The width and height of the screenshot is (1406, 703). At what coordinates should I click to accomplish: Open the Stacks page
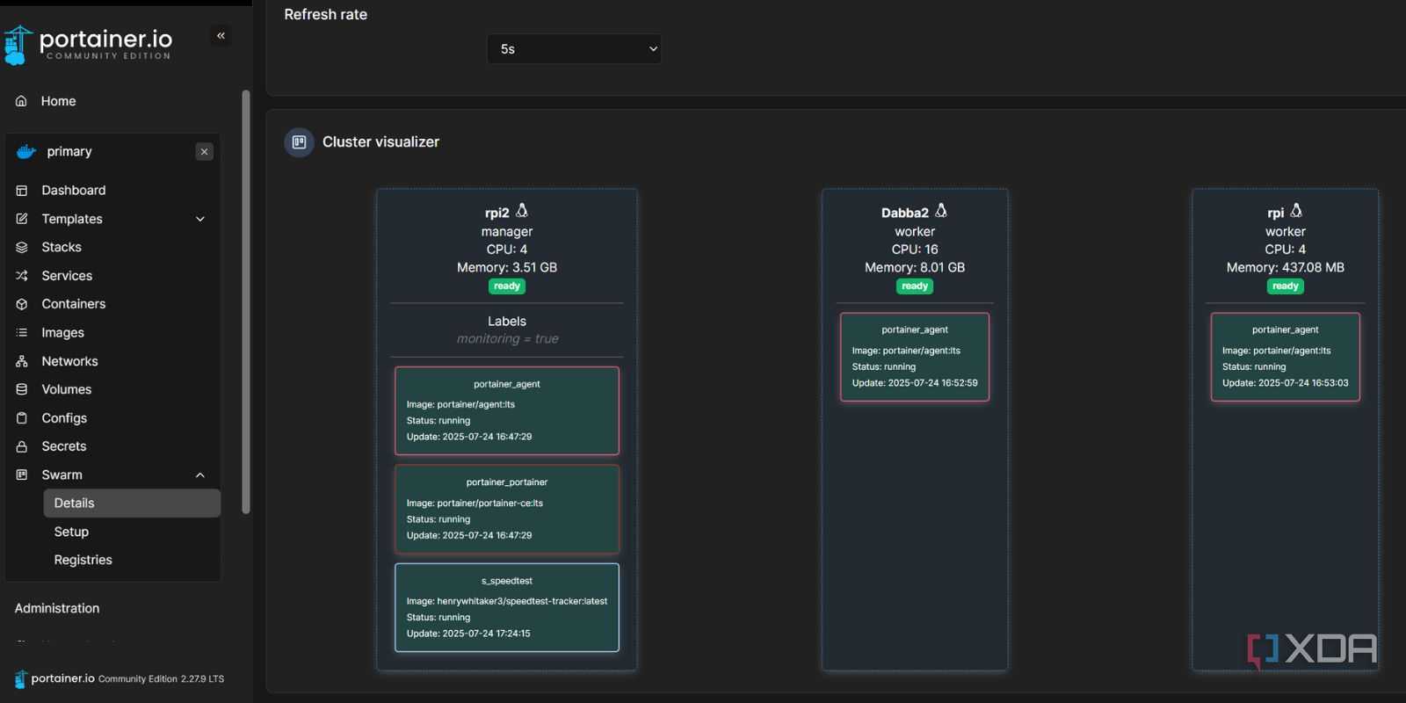62,247
